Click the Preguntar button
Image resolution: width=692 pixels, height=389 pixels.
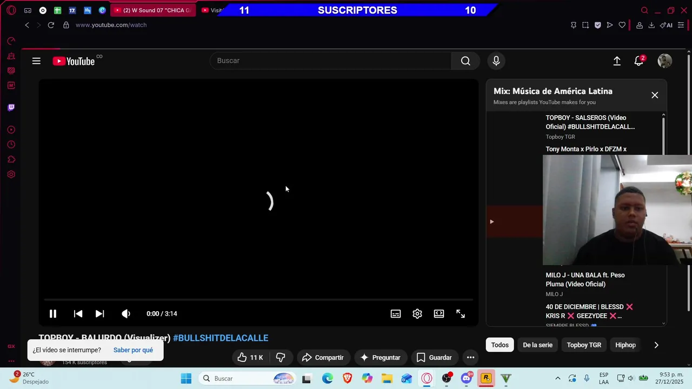click(x=380, y=358)
